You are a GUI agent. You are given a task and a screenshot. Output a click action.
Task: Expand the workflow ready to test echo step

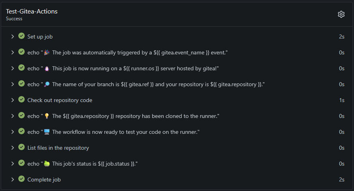(x=13, y=132)
